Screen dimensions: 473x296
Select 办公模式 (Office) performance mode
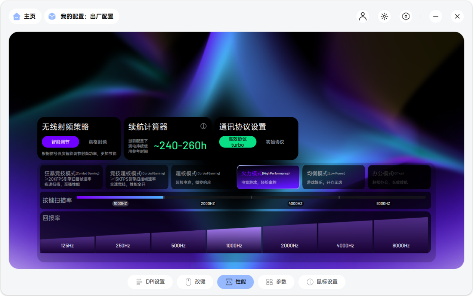coord(399,177)
